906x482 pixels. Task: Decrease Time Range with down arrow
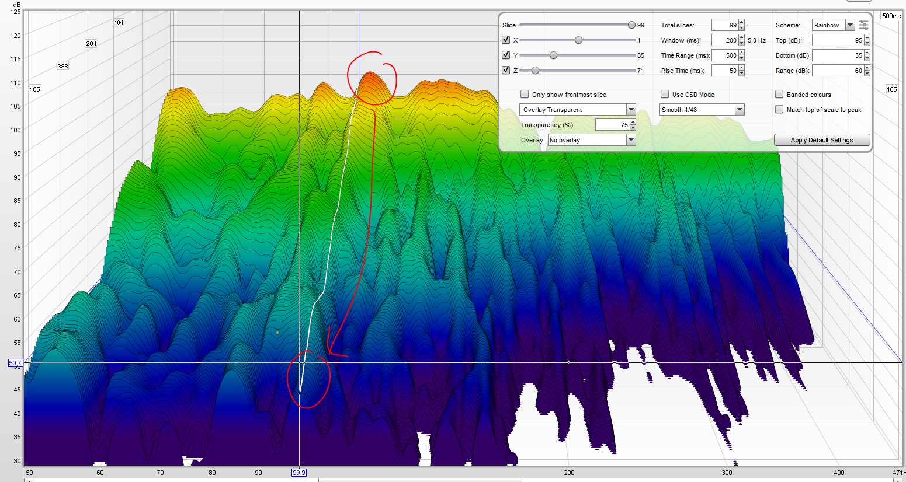(742, 58)
